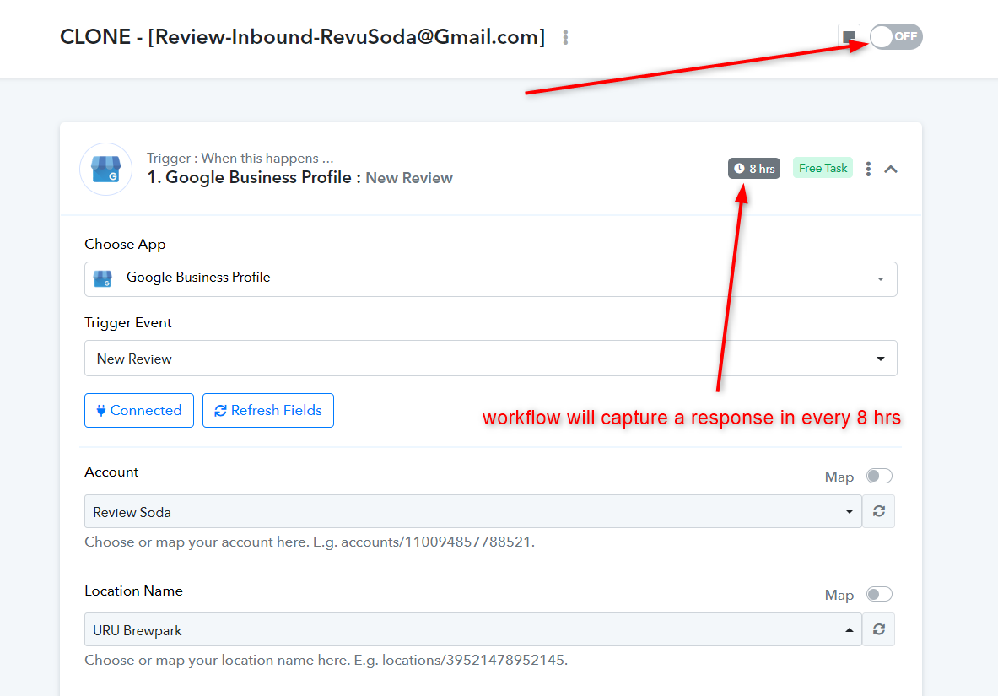Refresh the Location Name field list

(x=878, y=630)
